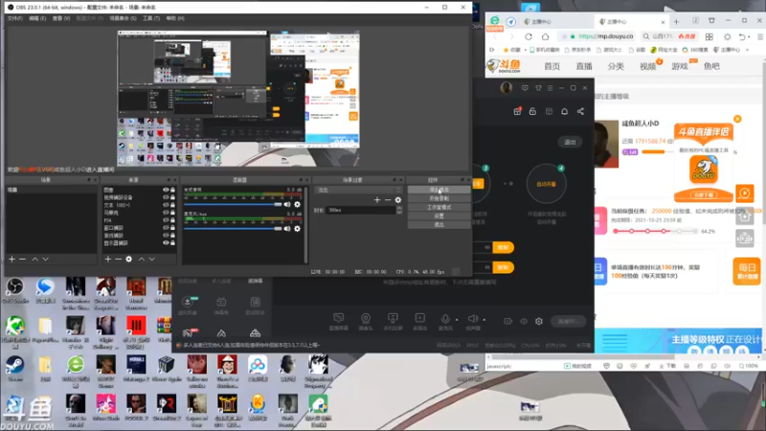Open the 淡出 transition dropdown
This screenshot has height=431, width=766.
(358, 190)
